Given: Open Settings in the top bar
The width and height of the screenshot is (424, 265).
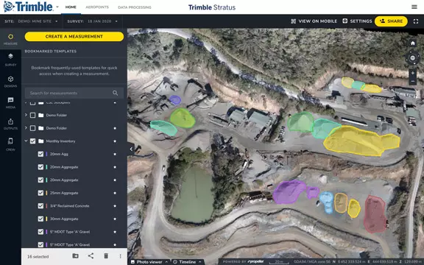Looking at the screenshot, I should 357,21.
